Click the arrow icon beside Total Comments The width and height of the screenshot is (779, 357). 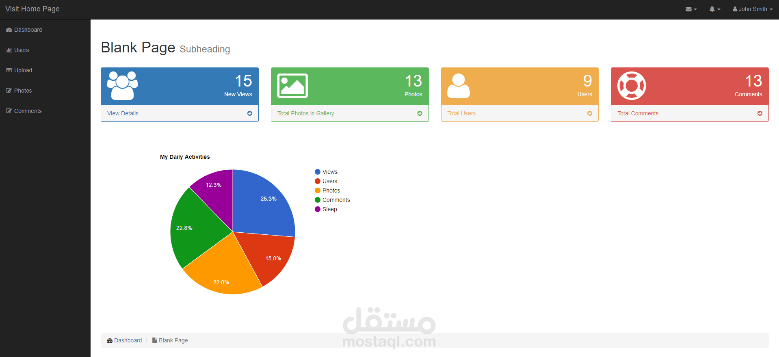760,113
